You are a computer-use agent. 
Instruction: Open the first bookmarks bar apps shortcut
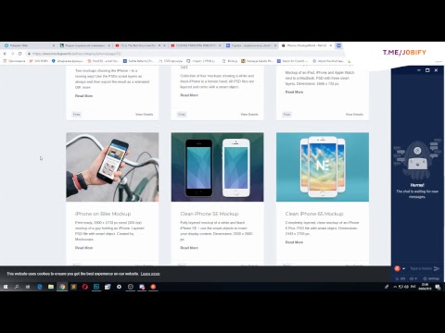14,61
